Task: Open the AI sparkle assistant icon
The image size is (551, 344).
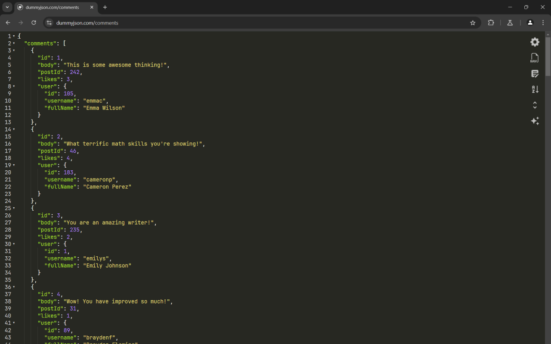Action: (x=535, y=121)
